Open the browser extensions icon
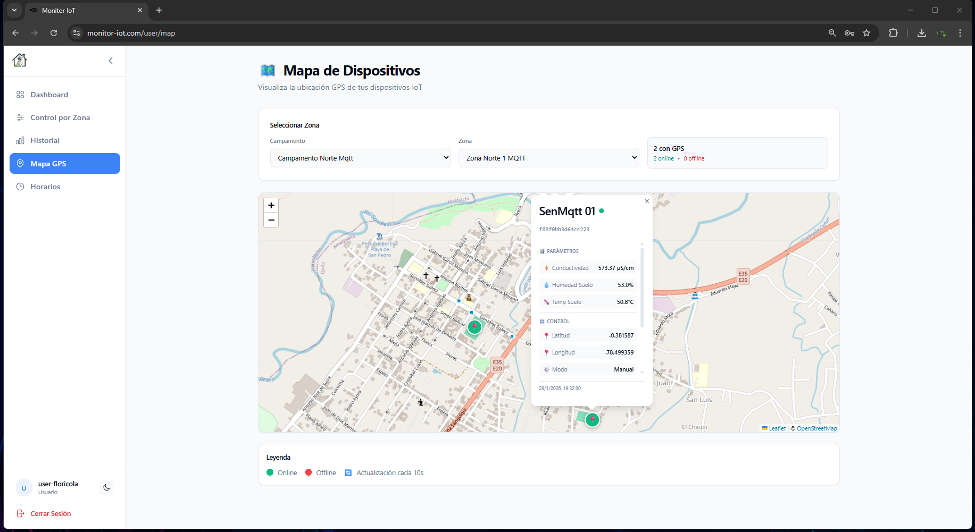Screen dimensions: 975x532 [893, 33]
